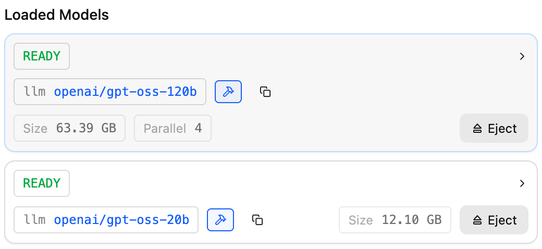The image size is (542, 249).
Task: Click the hammer icon beside gpt-oss-20b
Action: 220,220
